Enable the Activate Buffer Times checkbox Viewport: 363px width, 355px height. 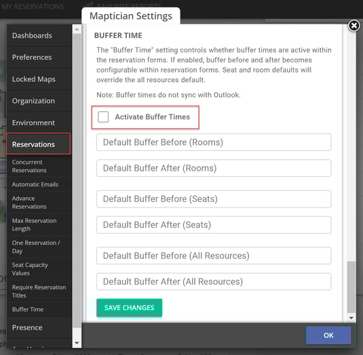coord(103,117)
